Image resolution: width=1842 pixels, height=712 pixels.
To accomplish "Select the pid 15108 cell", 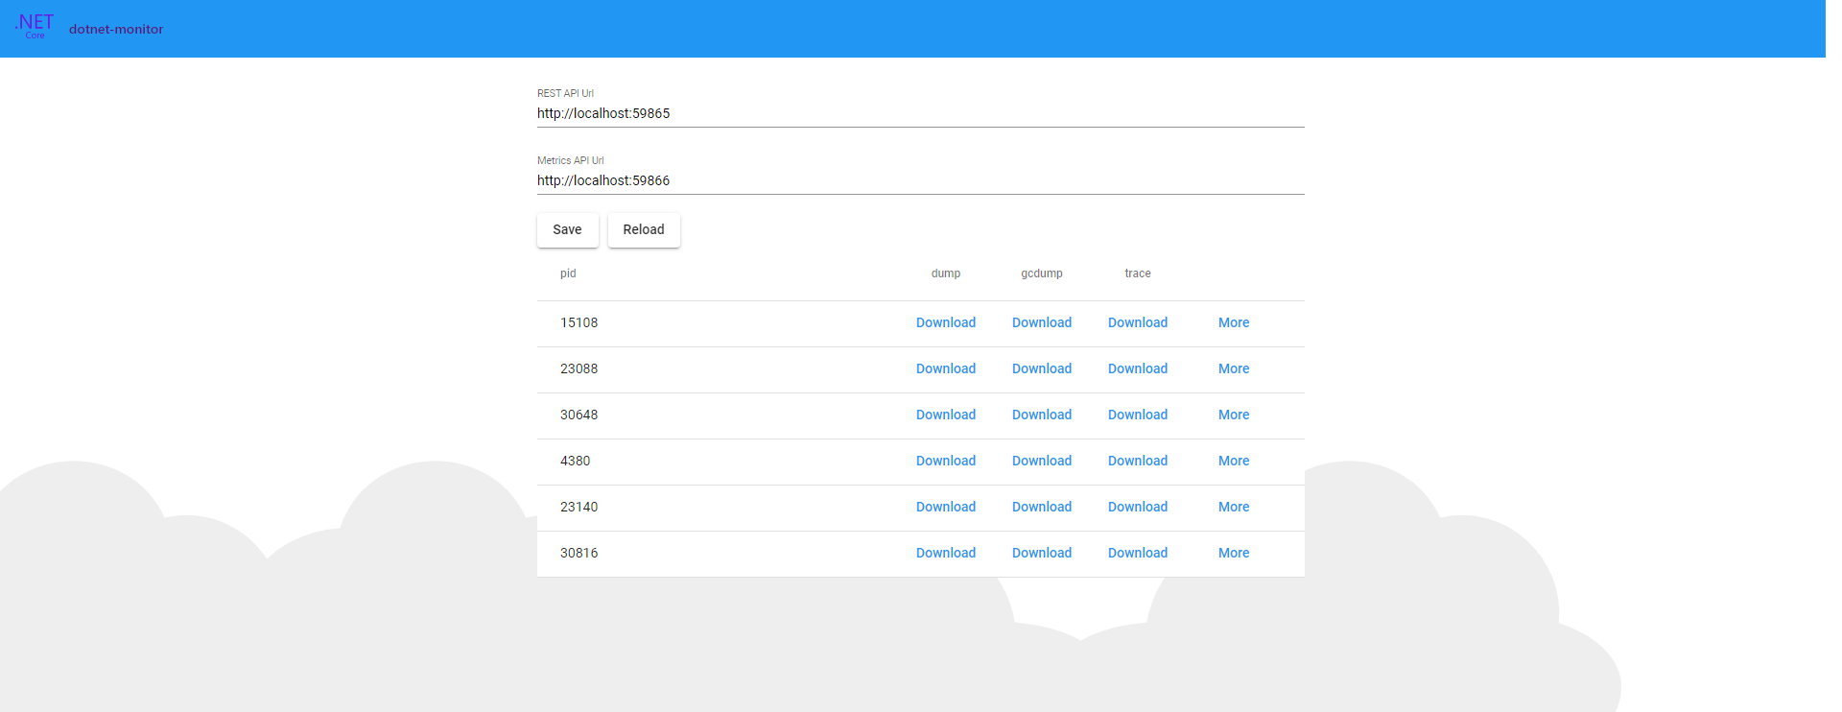I will click(579, 323).
